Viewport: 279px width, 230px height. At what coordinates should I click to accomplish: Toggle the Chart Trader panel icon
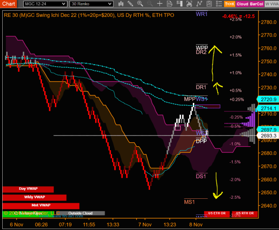click(179, 4)
